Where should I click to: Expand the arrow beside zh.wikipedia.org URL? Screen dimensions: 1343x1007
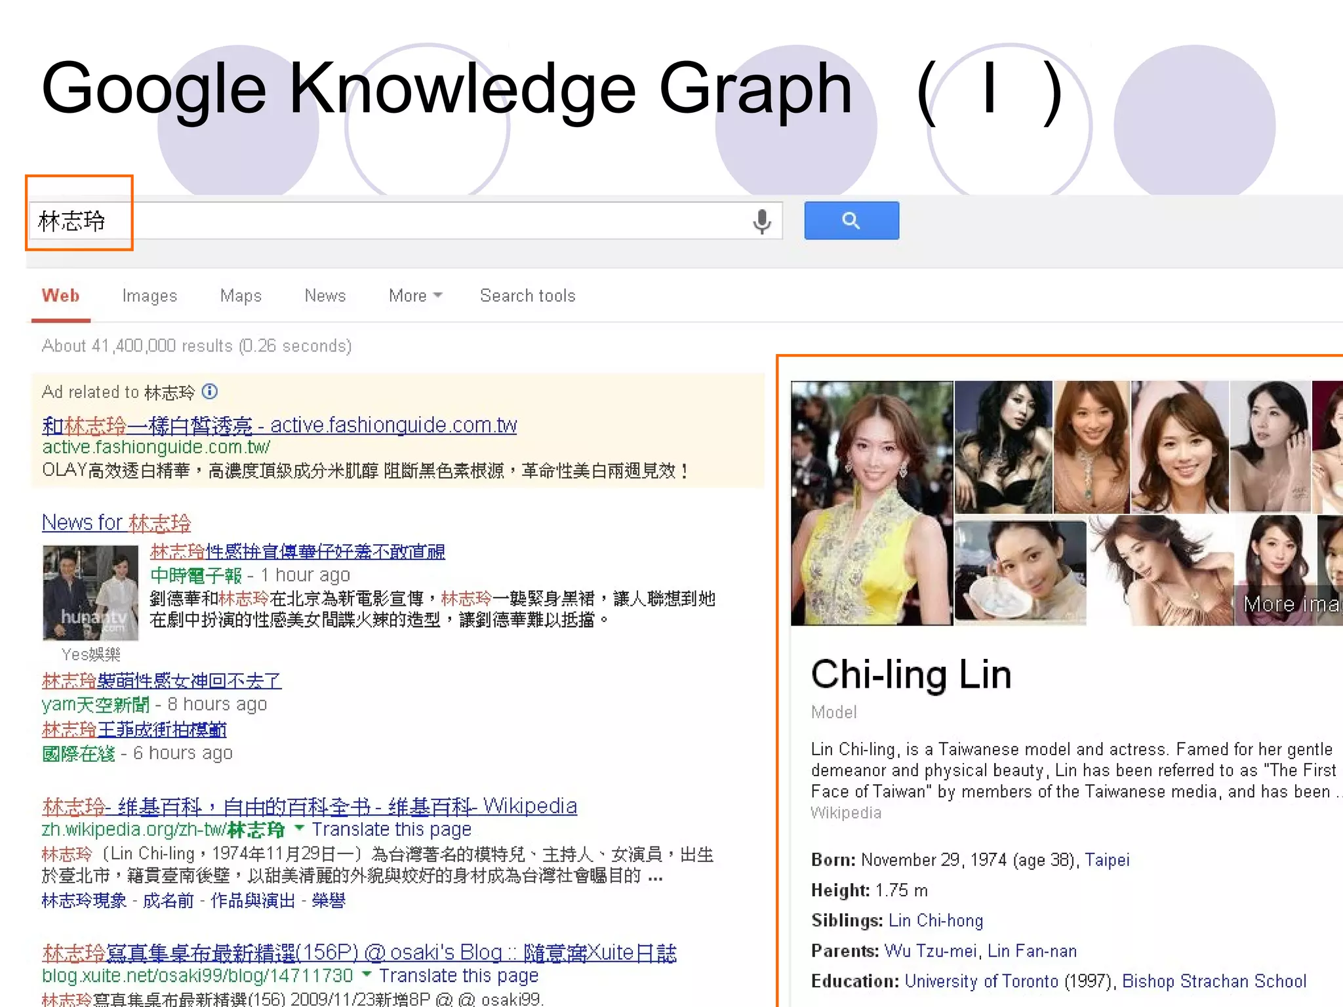click(300, 829)
